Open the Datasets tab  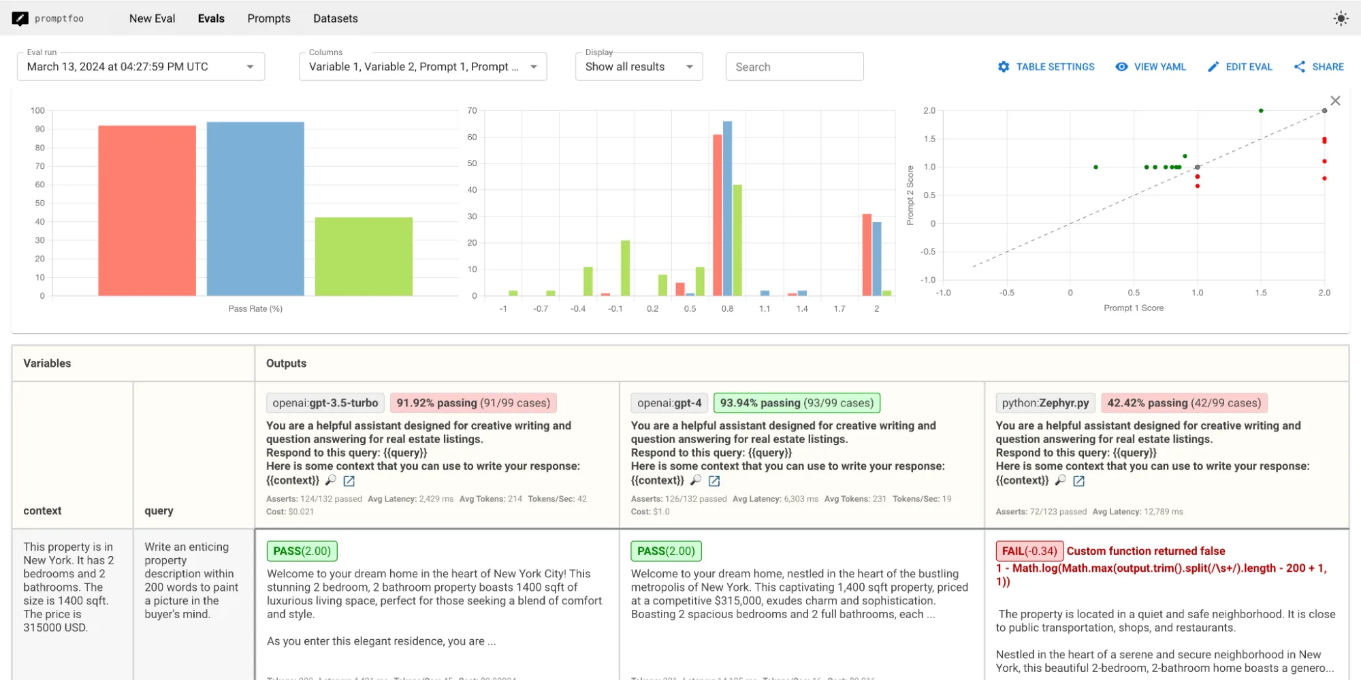336,18
